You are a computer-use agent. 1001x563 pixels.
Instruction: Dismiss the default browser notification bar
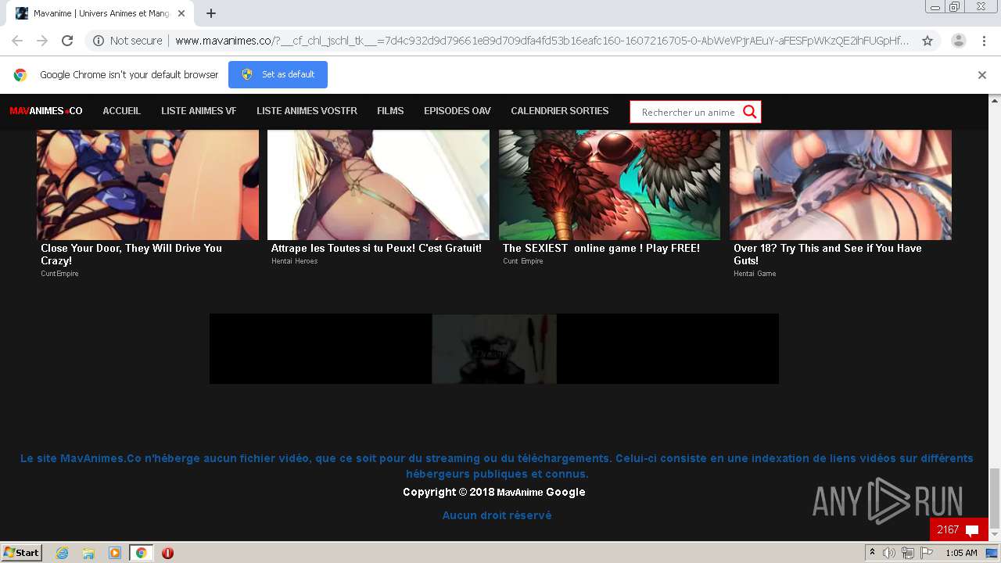[x=982, y=75]
